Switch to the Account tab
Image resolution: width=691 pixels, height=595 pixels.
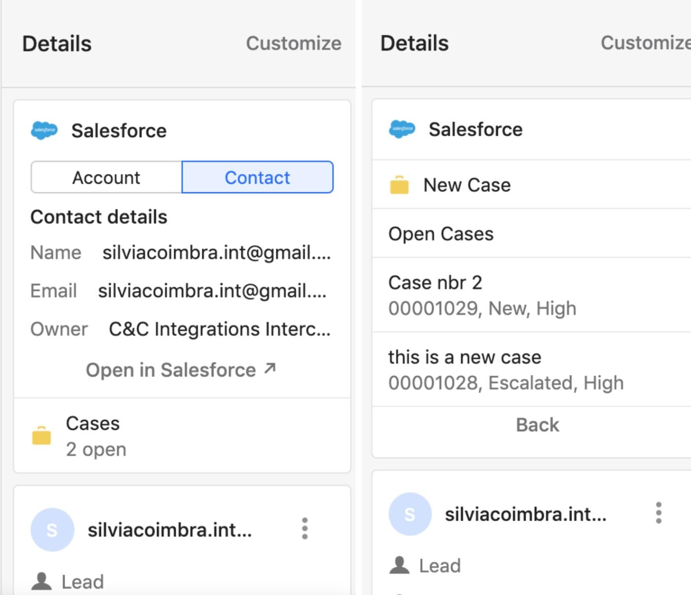(x=106, y=177)
